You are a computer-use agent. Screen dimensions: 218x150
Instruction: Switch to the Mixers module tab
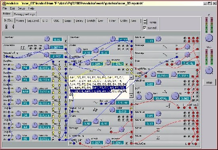20,21
